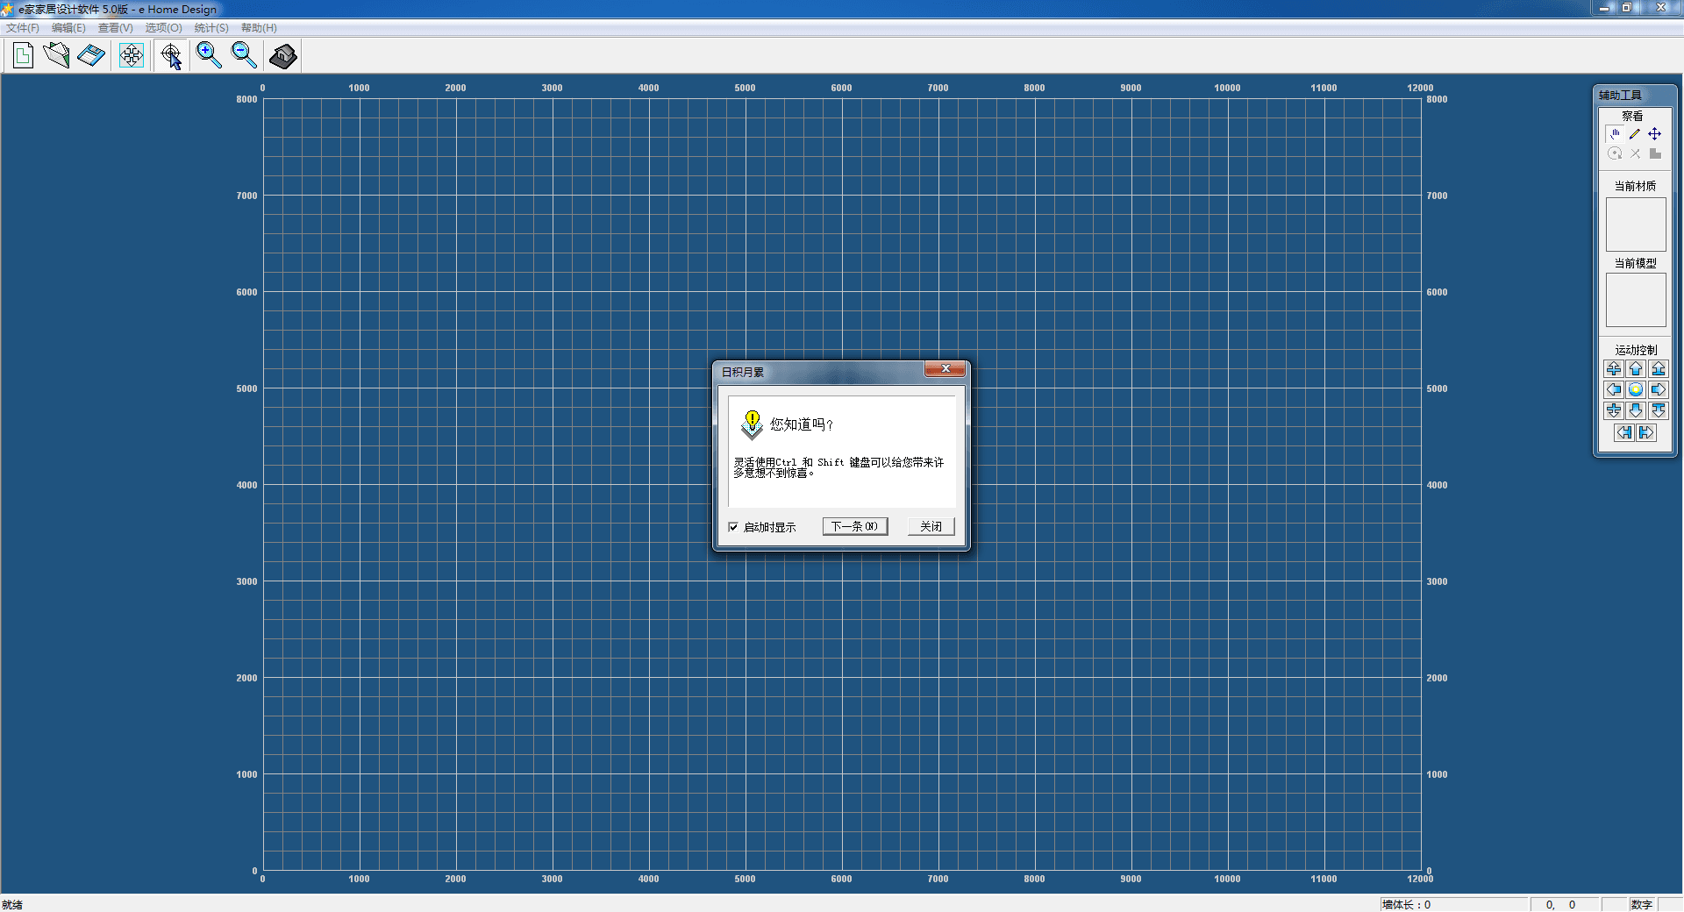Click the 当前模型 model preview box
The height and width of the screenshot is (912, 1684).
point(1636,300)
